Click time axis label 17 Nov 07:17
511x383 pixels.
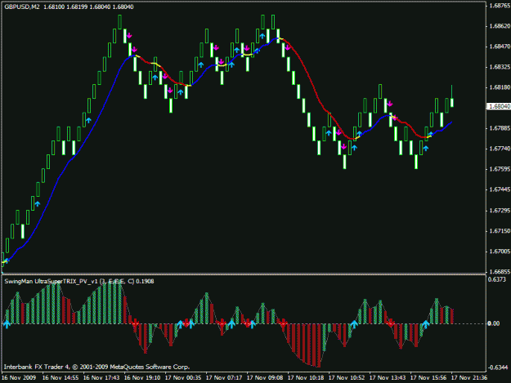click(x=224, y=378)
